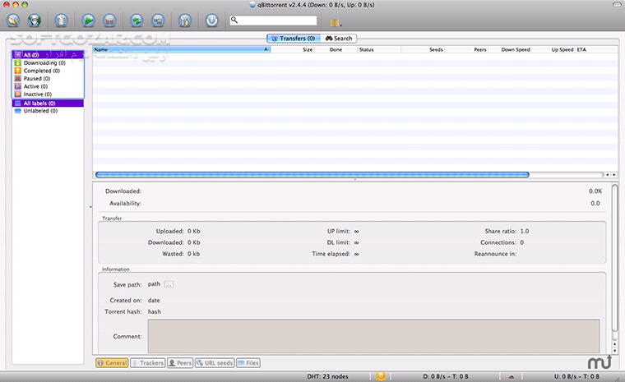Click the right arrow of the horizontal scrollbar
The width and height of the screenshot is (625, 382).
tap(614, 174)
